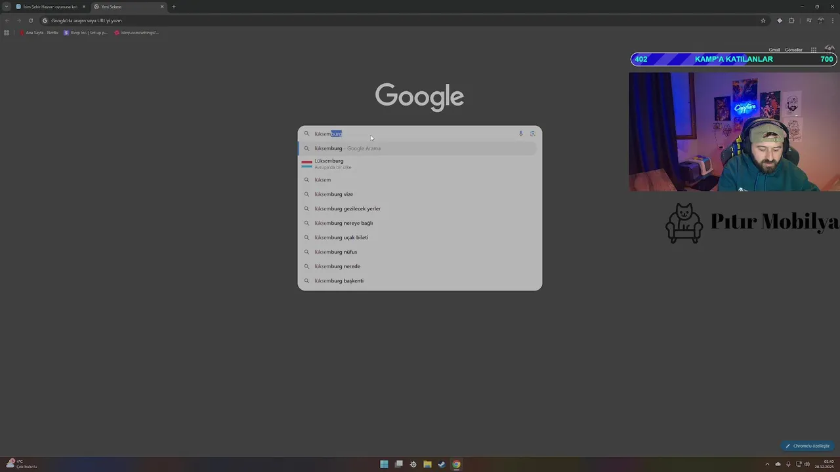Open a new tab with plus button

coord(174,7)
